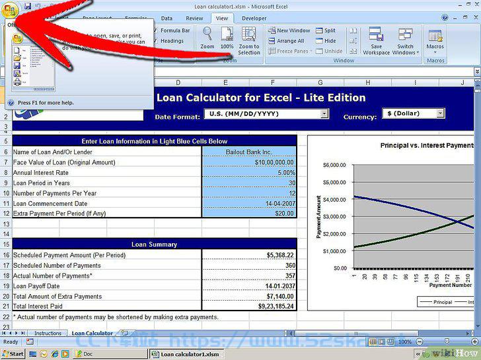Click the Bailout Bank Inc. cell

tap(249, 152)
